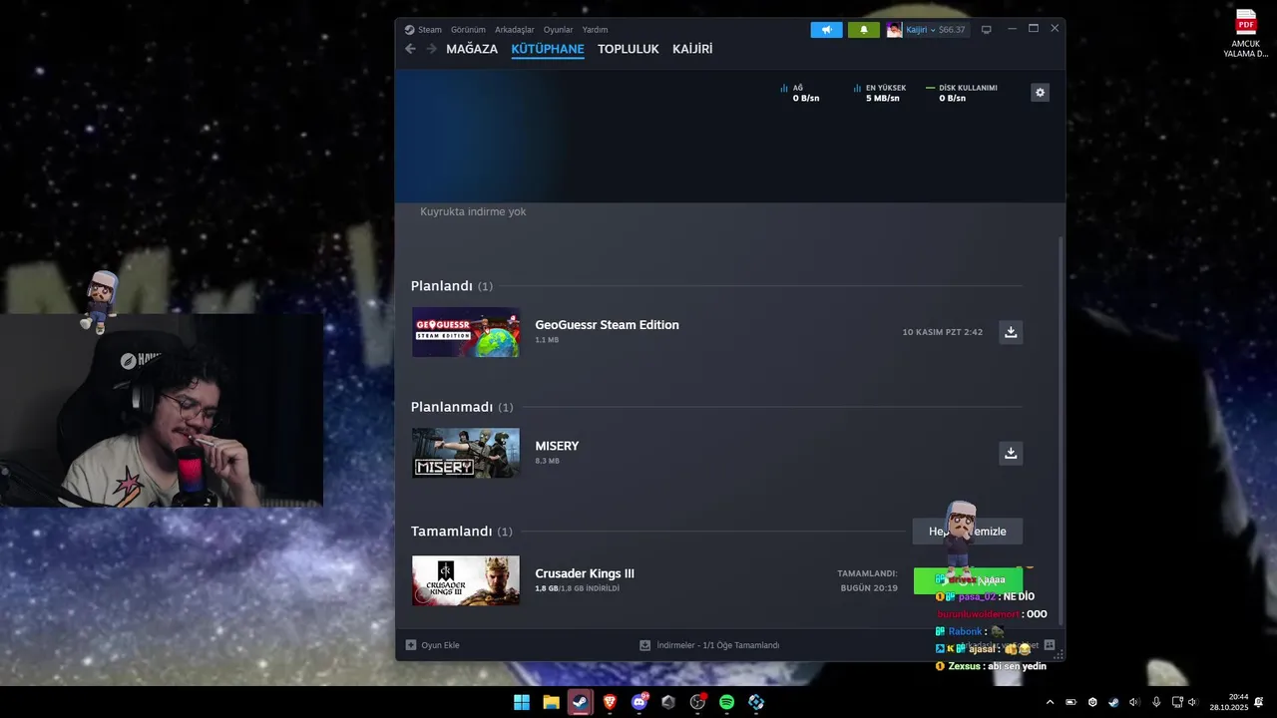
Task: Click Oyun Ekle to add a game
Action: [x=433, y=645]
